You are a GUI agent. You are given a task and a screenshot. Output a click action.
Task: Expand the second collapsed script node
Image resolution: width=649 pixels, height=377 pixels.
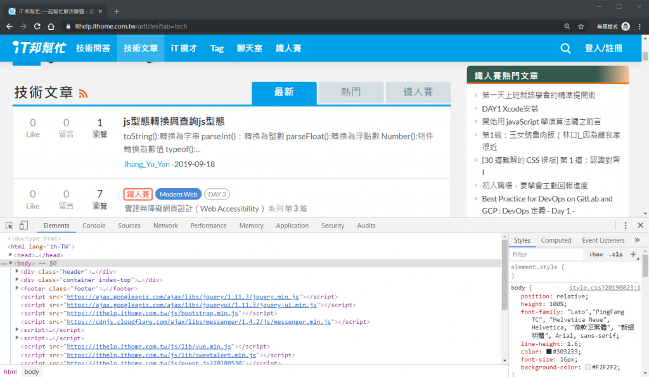click(17, 338)
